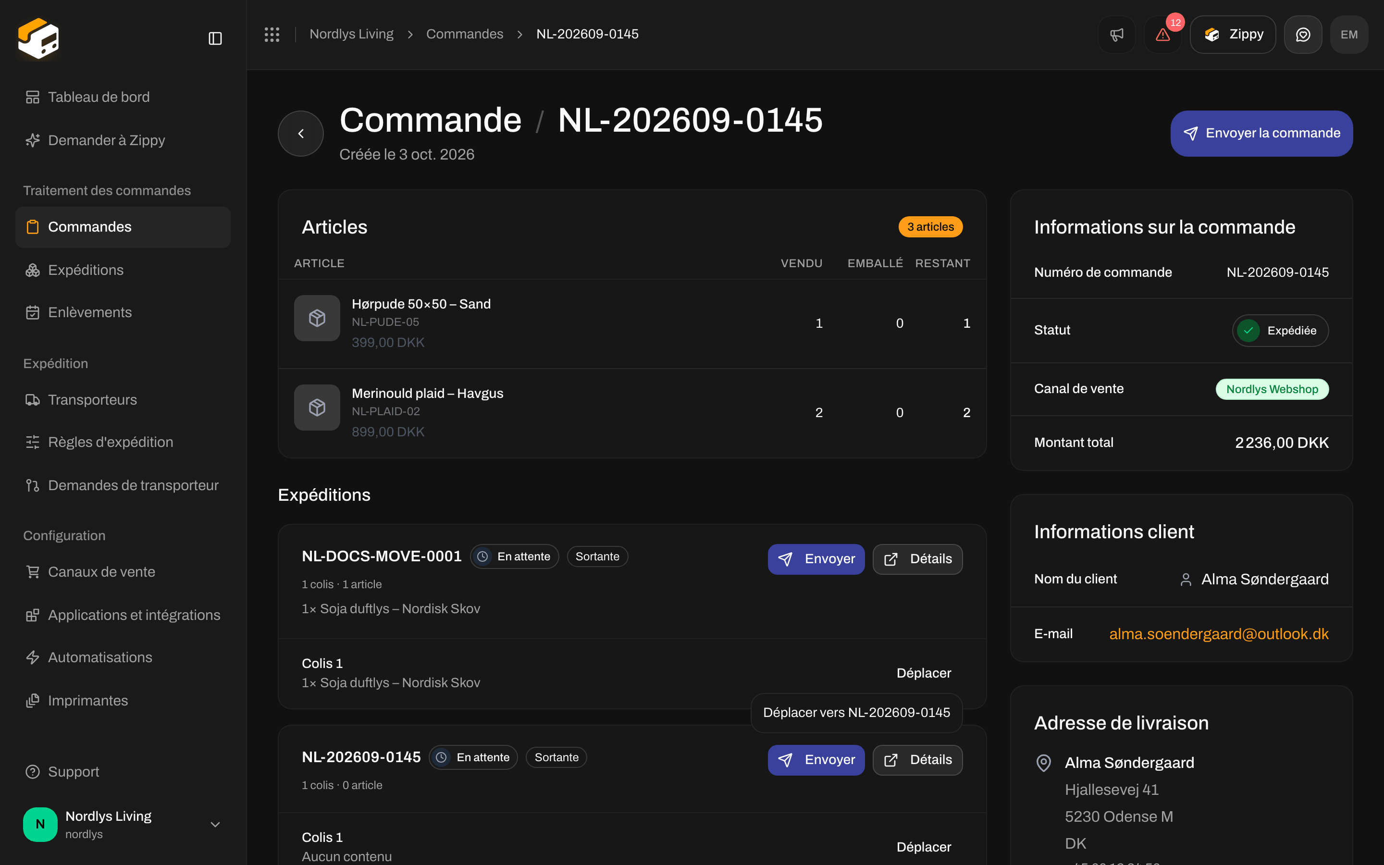Click Commandes breadcrumb link

464,34
